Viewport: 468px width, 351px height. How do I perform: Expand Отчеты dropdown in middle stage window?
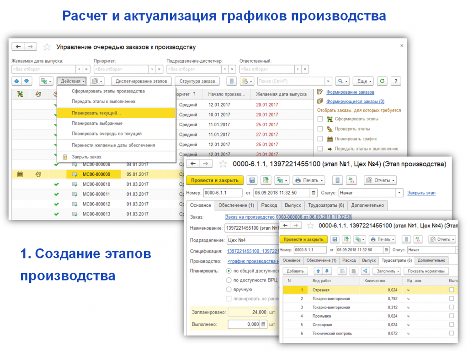pyautogui.click(x=380, y=180)
